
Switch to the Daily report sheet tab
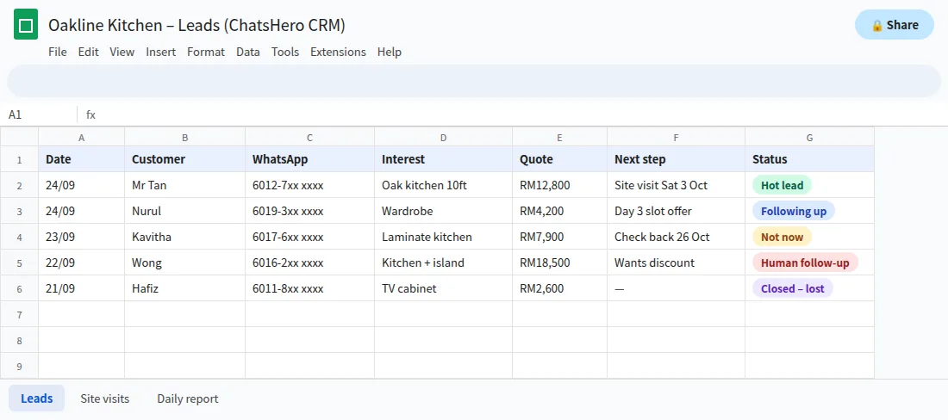(187, 398)
